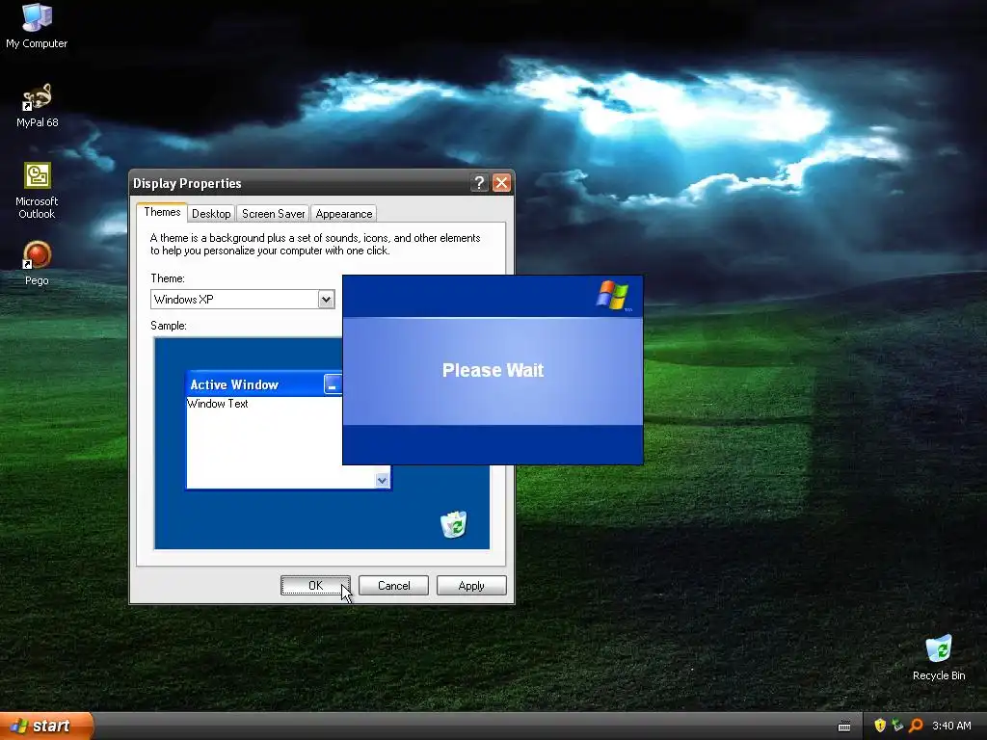Open the Start menu

(x=46, y=726)
